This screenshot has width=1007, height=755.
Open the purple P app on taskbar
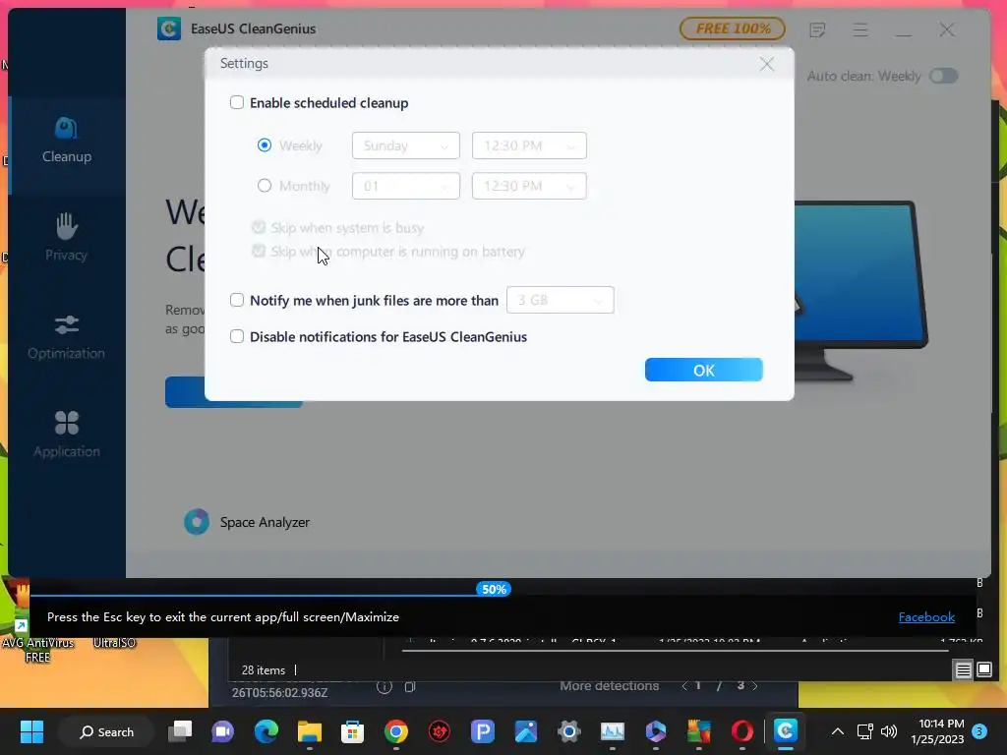pyautogui.click(x=482, y=731)
